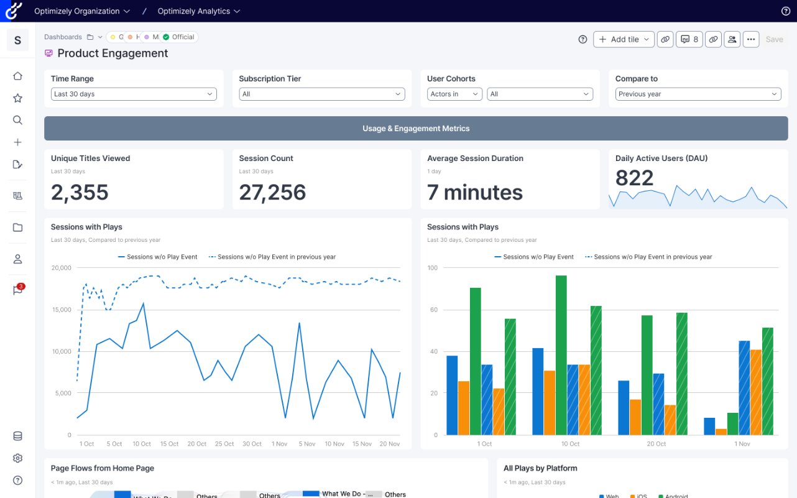Viewport: 797px width, 498px height.
Task: Go to Home in the sidebar
Action: point(17,76)
